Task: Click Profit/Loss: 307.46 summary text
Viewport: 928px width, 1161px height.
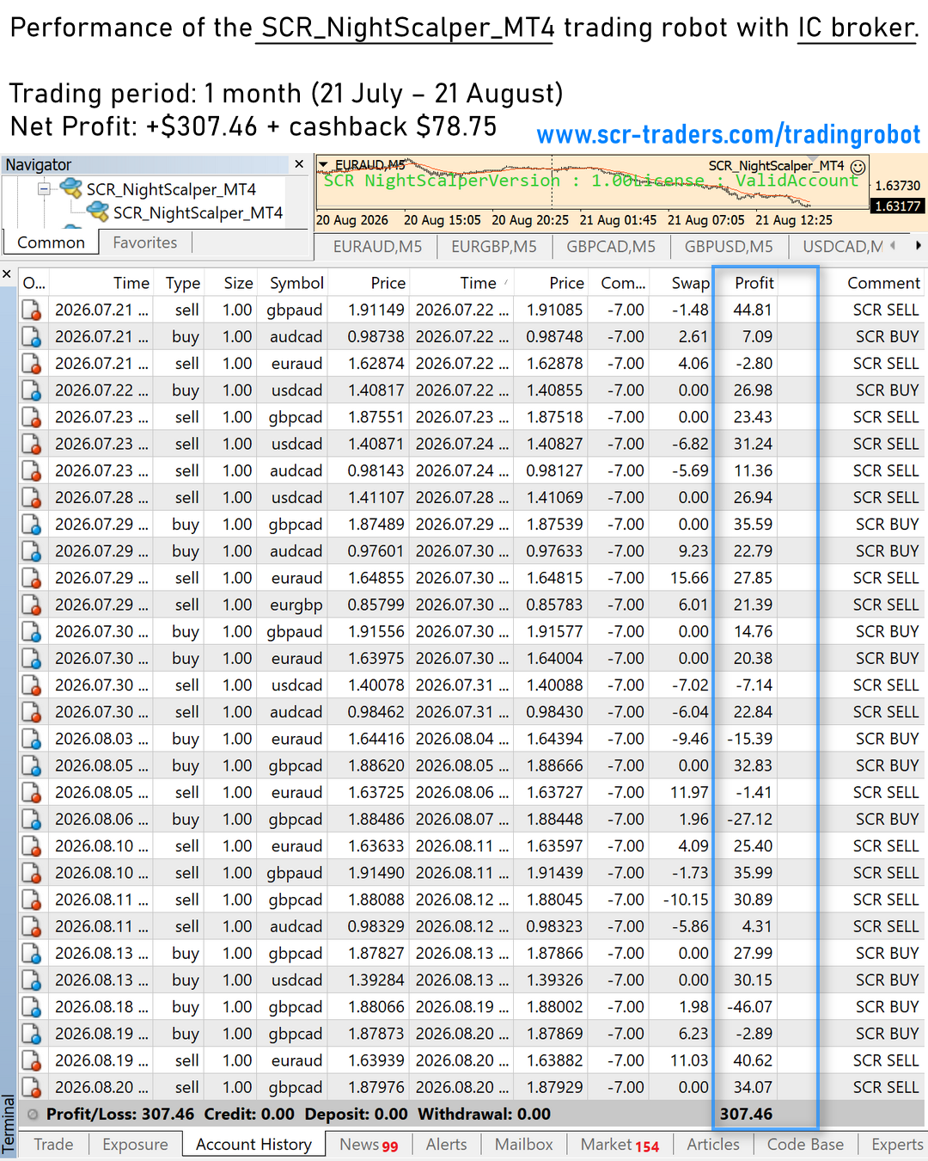Action: point(120,1114)
